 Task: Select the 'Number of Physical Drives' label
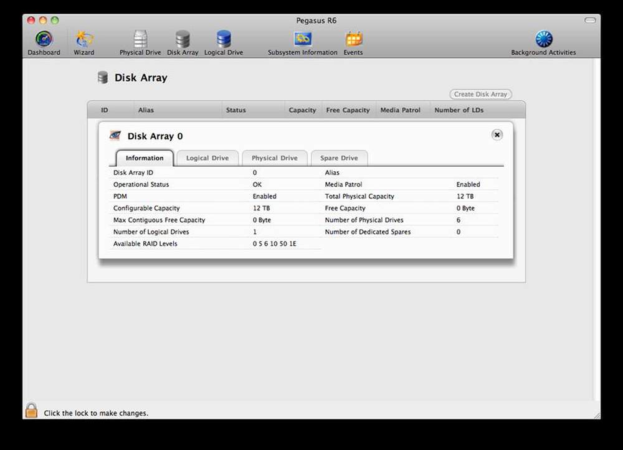pos(364,220)
